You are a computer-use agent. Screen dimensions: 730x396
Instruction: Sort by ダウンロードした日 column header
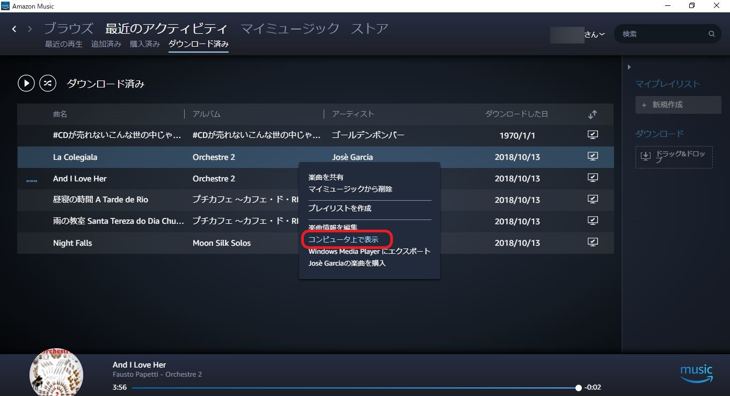pyautogui.click(x=516, y=114)
